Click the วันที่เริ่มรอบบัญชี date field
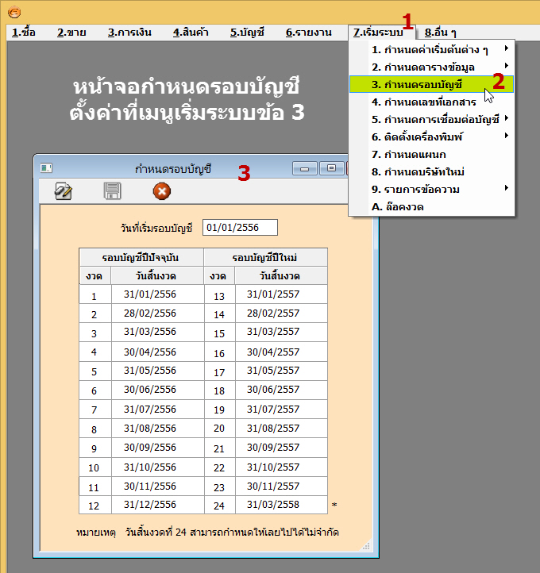The height and width of the screenshot is (573, 540). 240,228
